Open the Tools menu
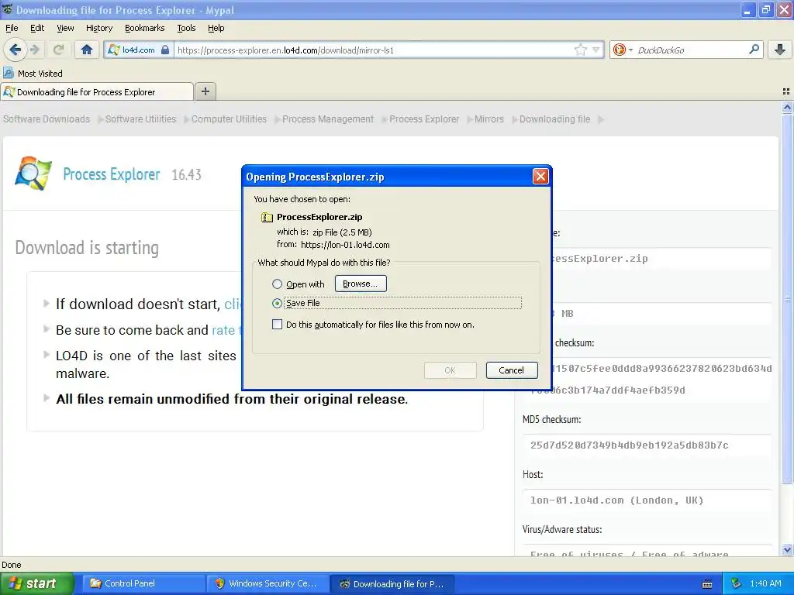Screen dimensions: 794x595 [x=186, y=28]
